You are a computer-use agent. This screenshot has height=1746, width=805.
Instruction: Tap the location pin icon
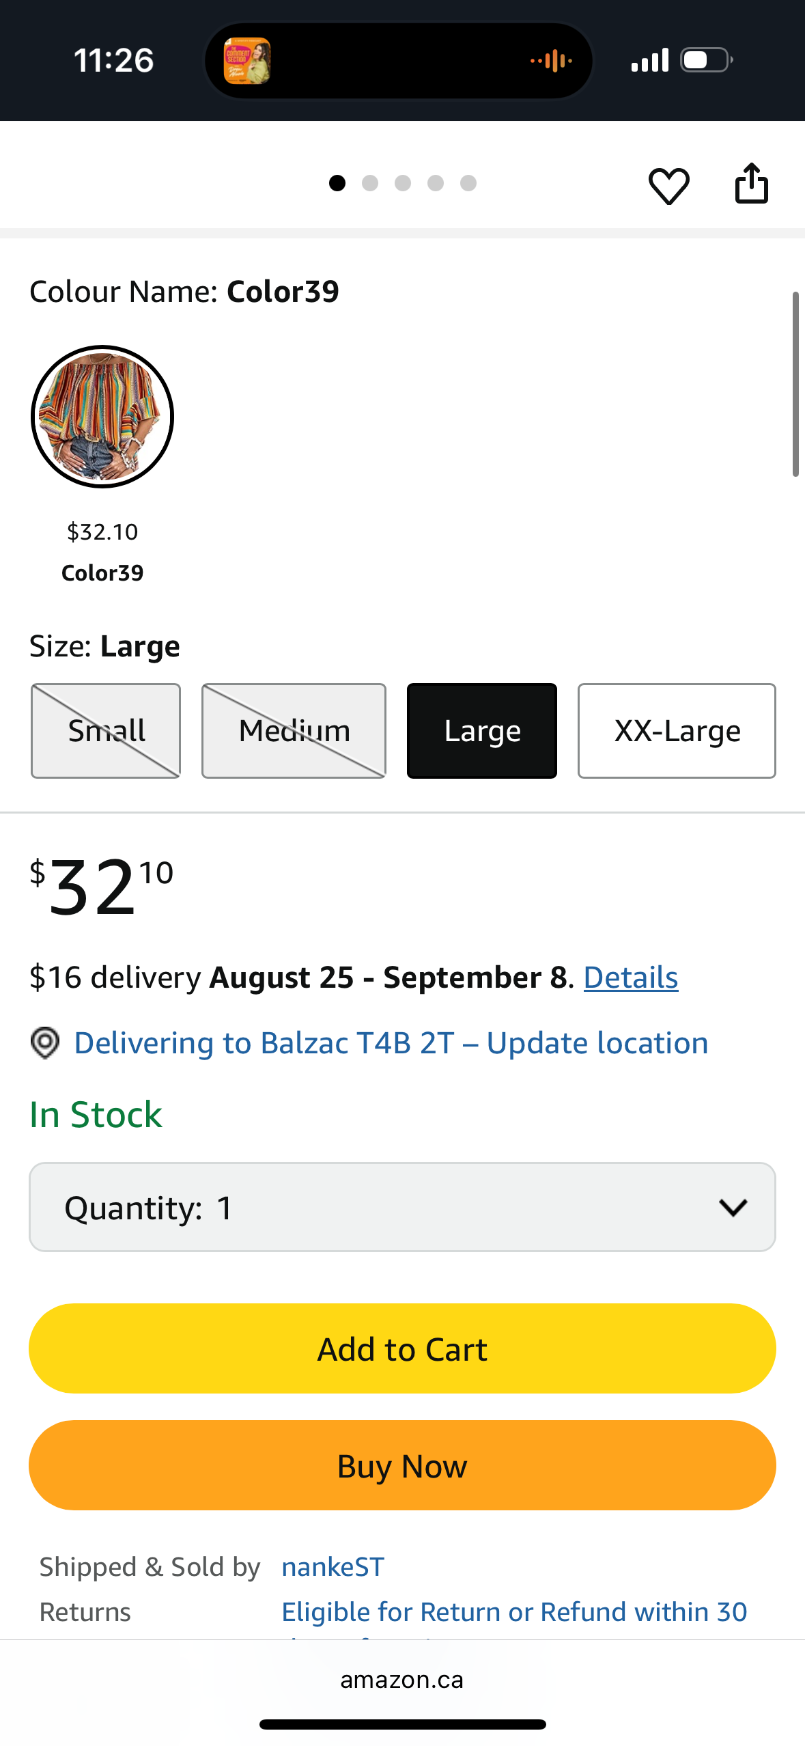click(x=45, y=1043)
